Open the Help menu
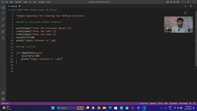Image resolution: width=197 pixels, height=111 pixels. pos(48,2)
